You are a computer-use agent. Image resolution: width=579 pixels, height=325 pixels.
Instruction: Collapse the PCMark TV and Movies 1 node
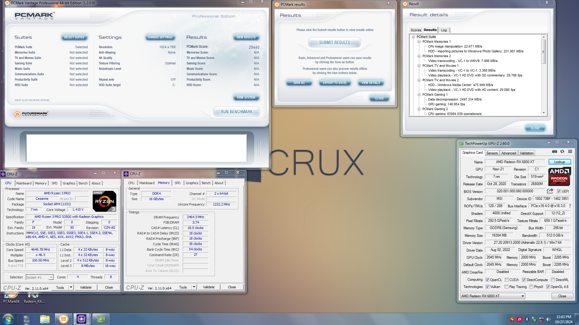(x=419, y=66)
